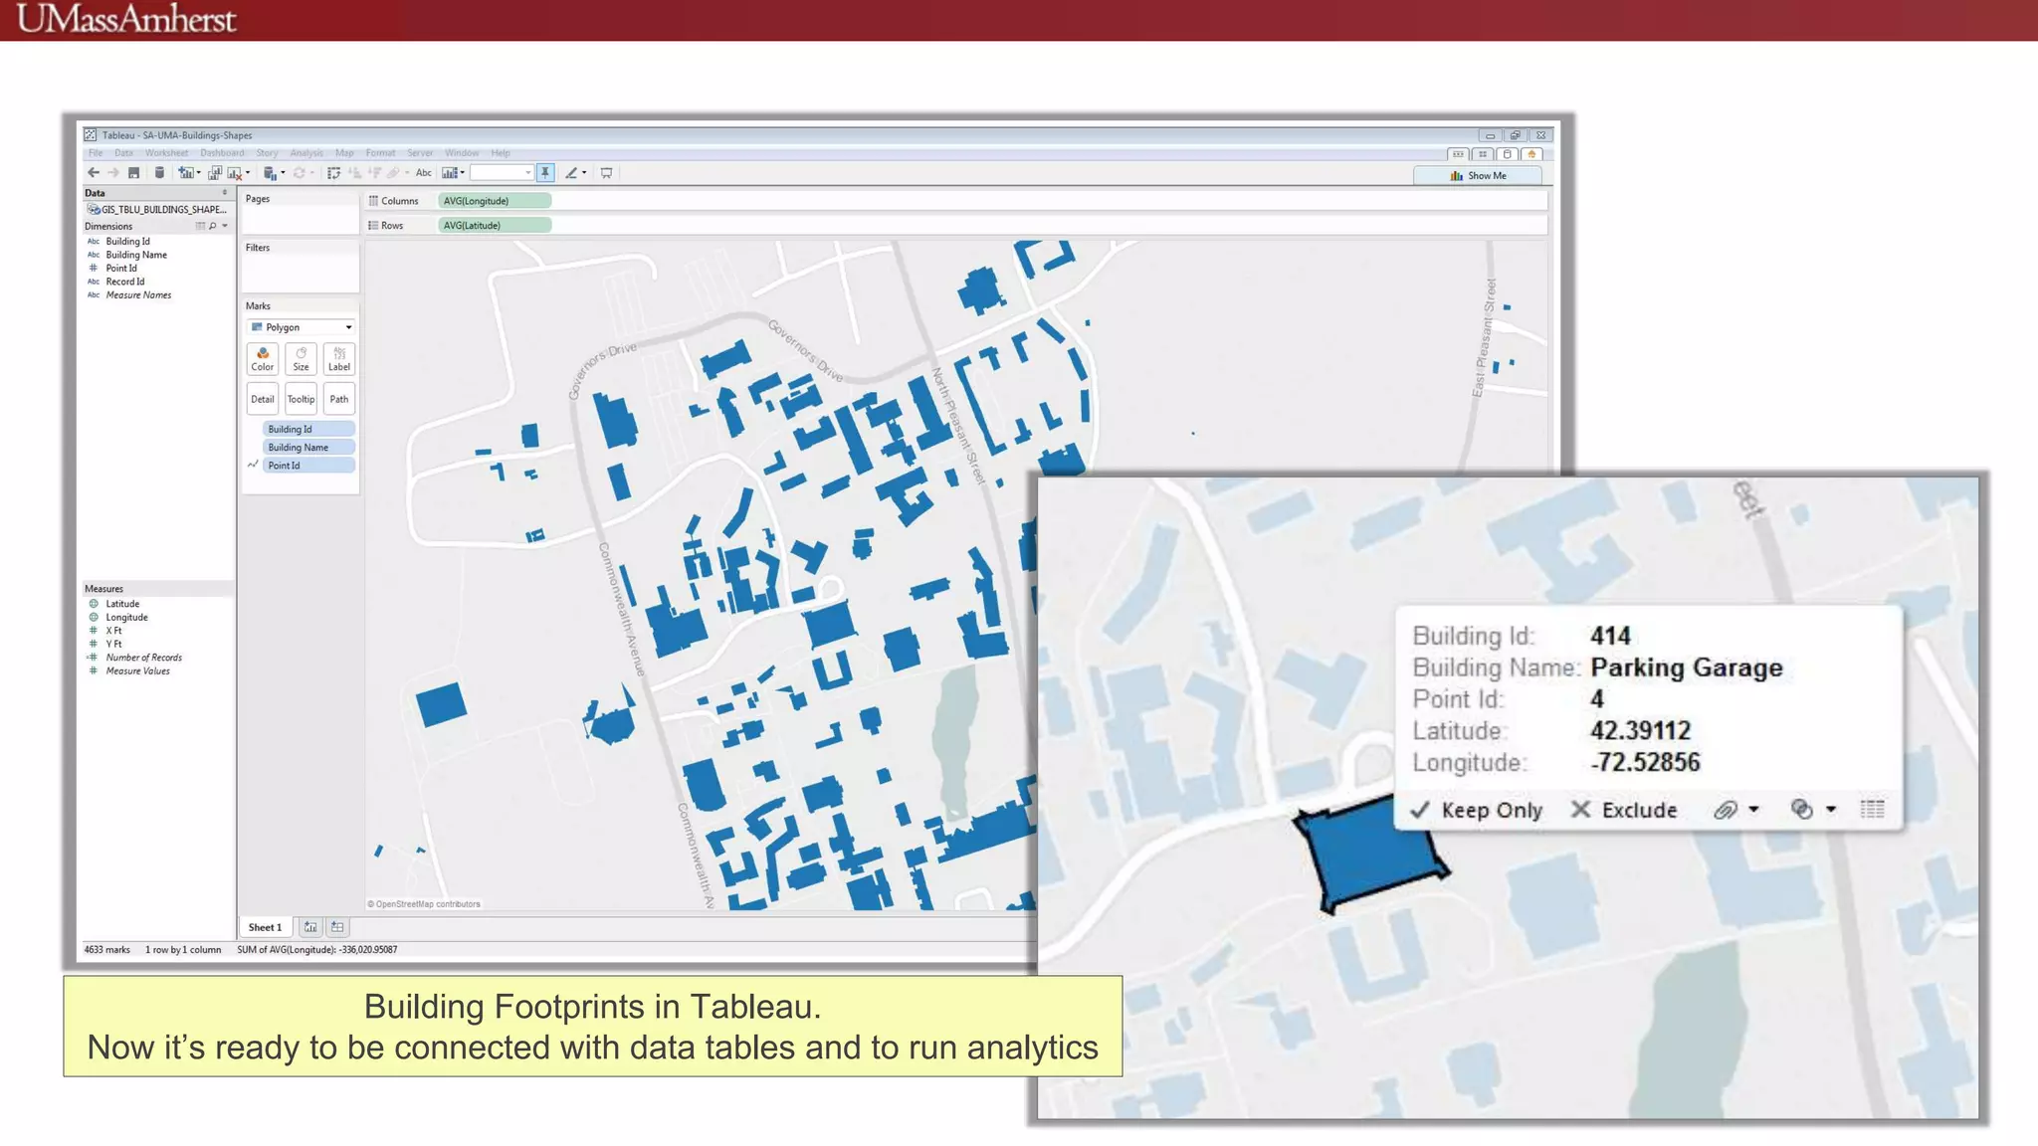Select the AVG(Latitude) pill on Rows

(495, 226)
